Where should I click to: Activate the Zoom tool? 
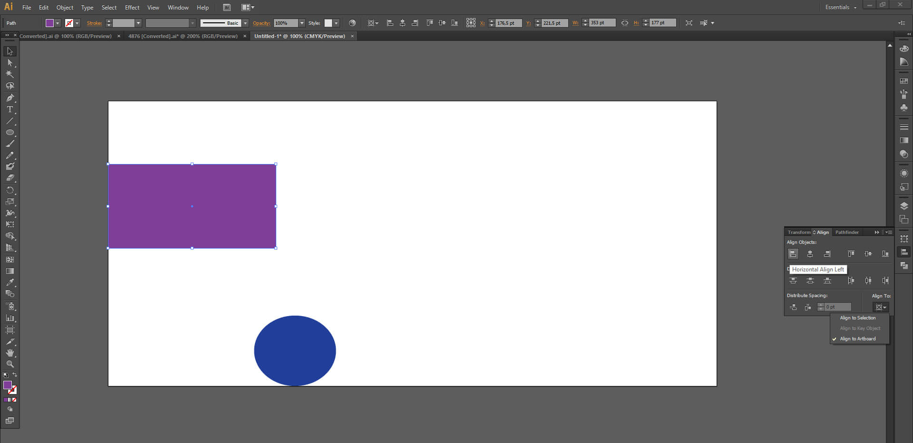click(10, 364)
